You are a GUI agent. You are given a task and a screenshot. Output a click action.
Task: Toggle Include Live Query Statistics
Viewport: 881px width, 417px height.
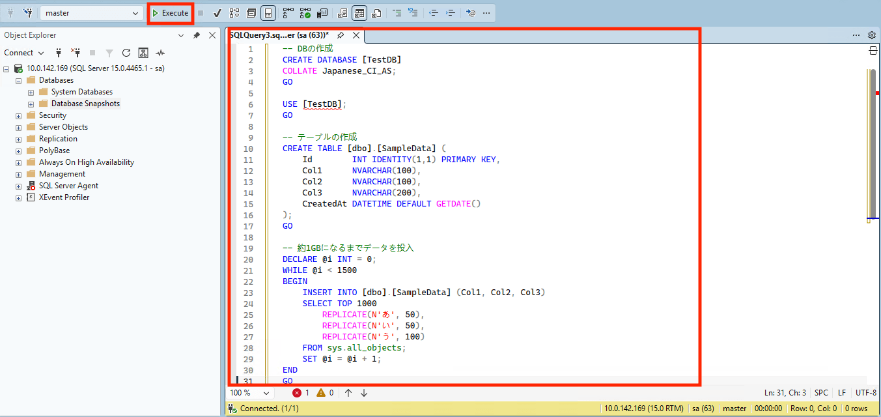305,13
